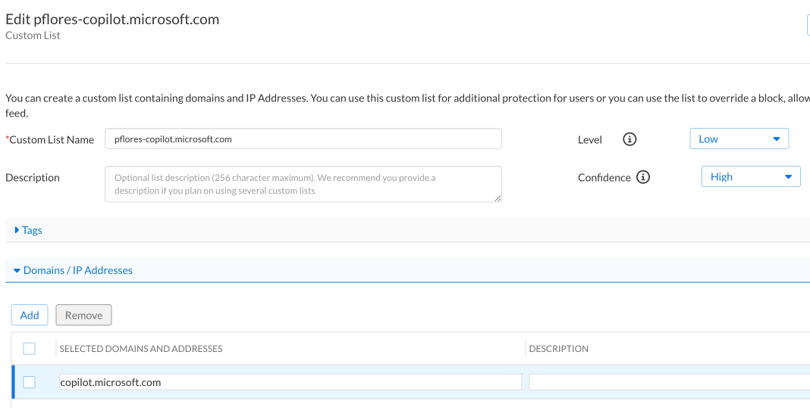Edit the copilot.microsoft.com domain entry field

click(x=290, y=382)
